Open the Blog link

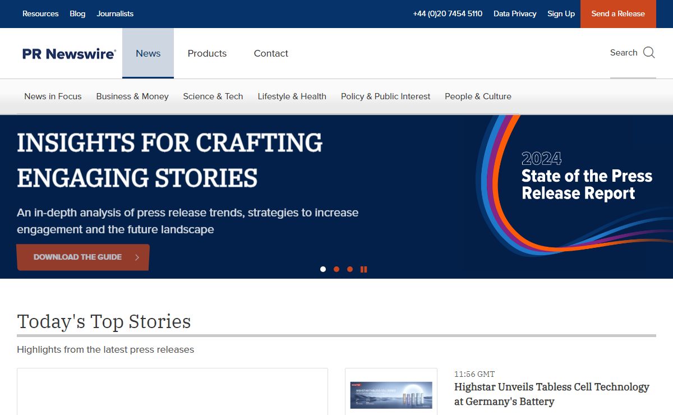point(77,14)
